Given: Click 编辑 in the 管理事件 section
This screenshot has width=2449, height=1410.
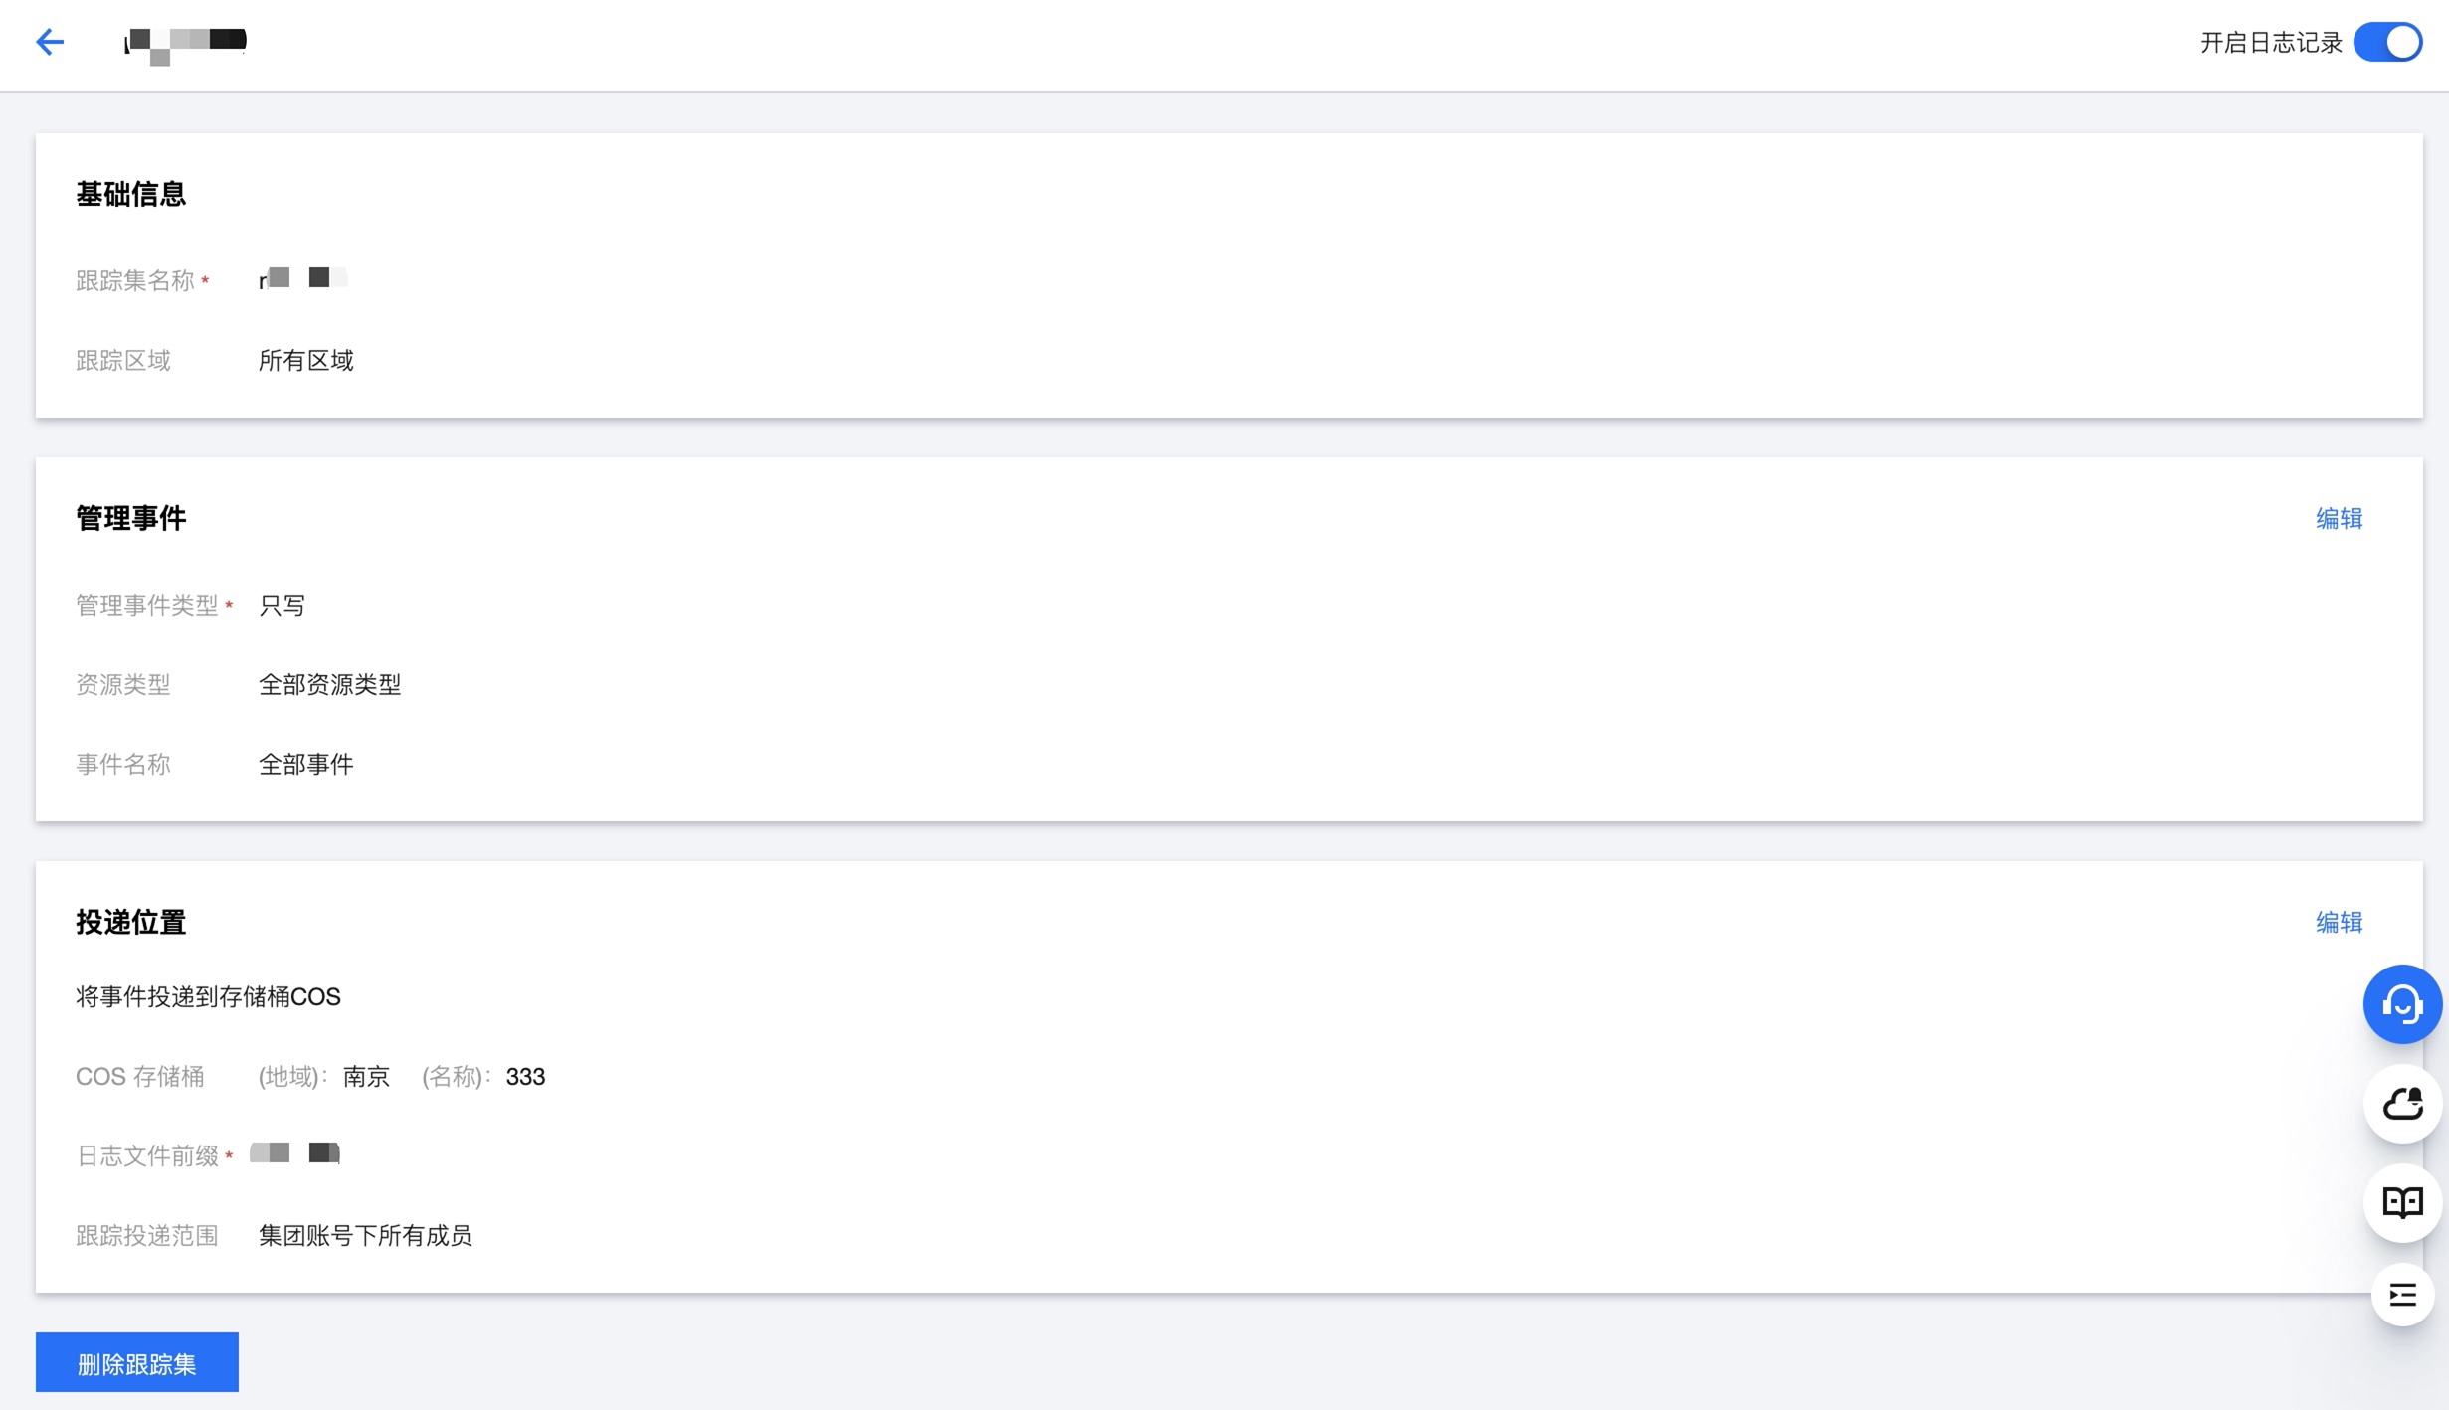Looking at the screenshot, I should [x=2338, y=519].
